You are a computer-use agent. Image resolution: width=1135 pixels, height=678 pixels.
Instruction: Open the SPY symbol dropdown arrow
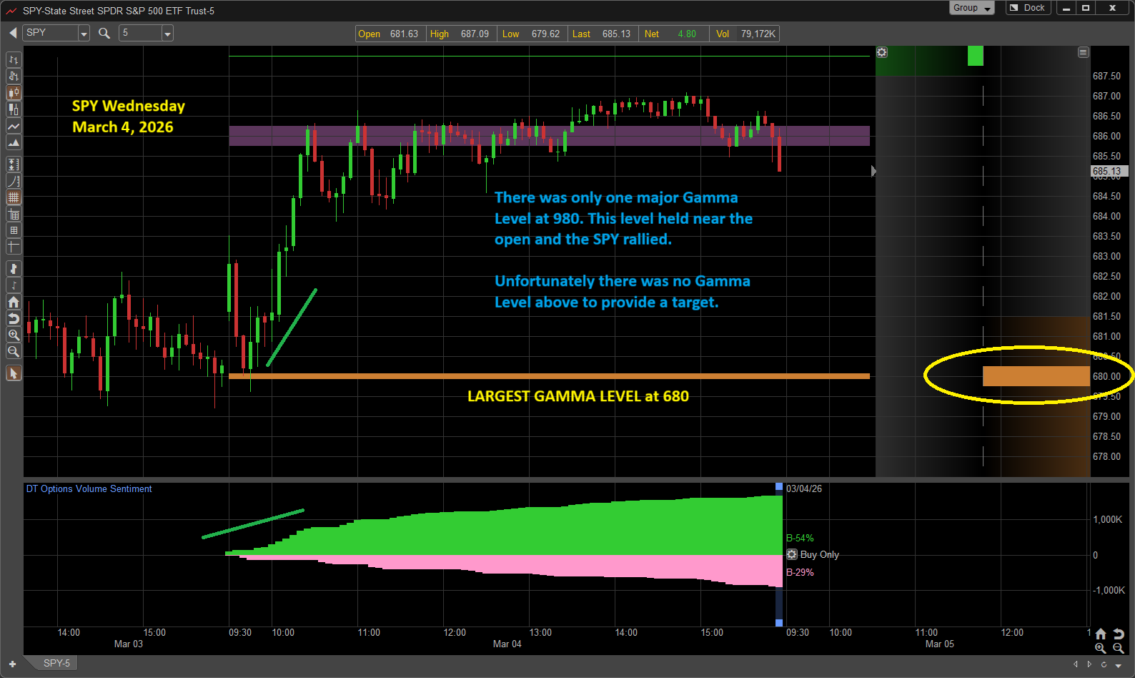[84, 34]
